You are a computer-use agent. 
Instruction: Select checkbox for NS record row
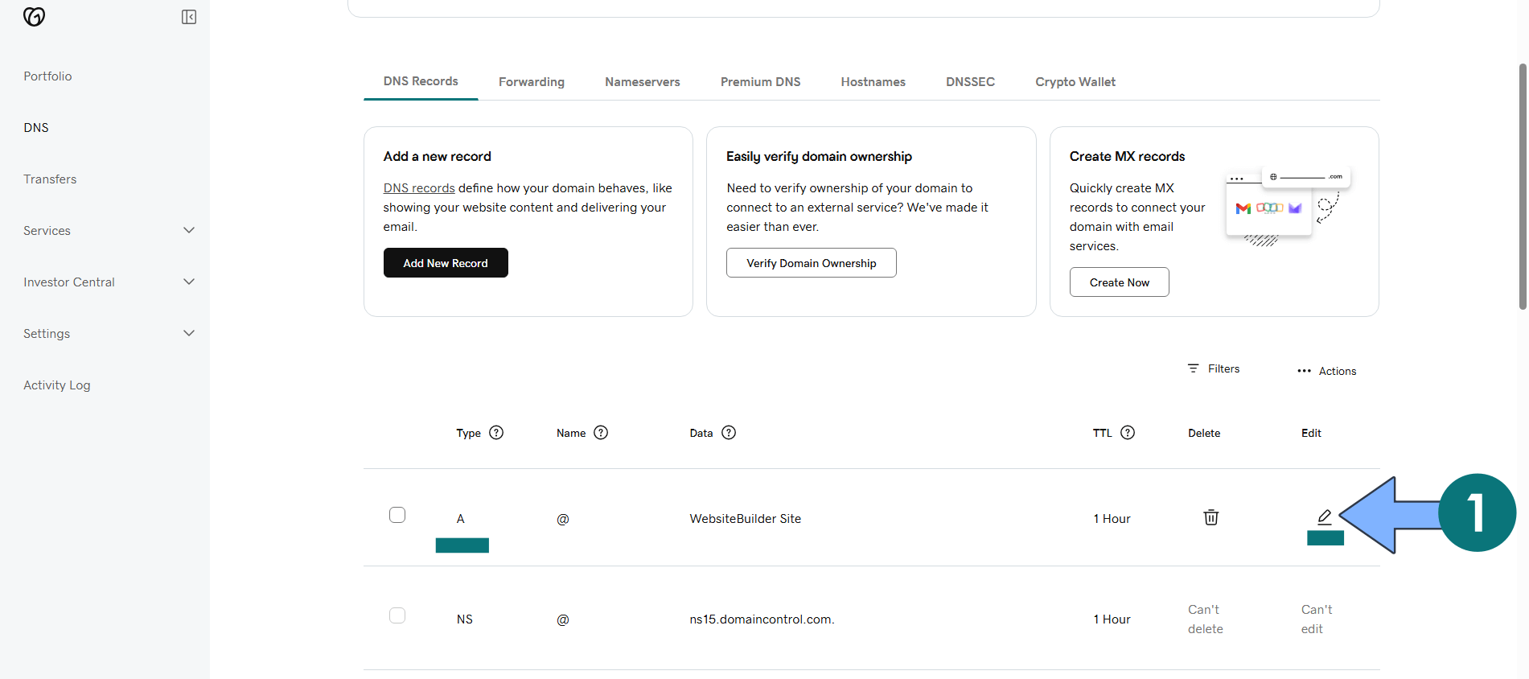[x=397, y=615]
